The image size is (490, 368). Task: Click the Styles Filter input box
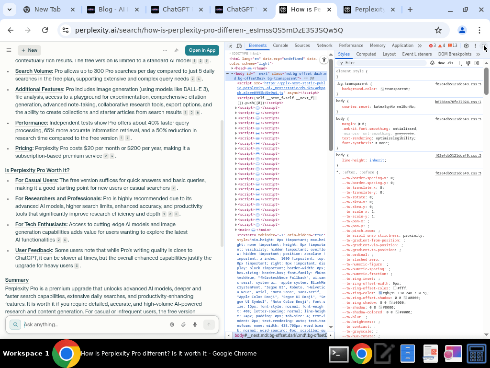383,63
